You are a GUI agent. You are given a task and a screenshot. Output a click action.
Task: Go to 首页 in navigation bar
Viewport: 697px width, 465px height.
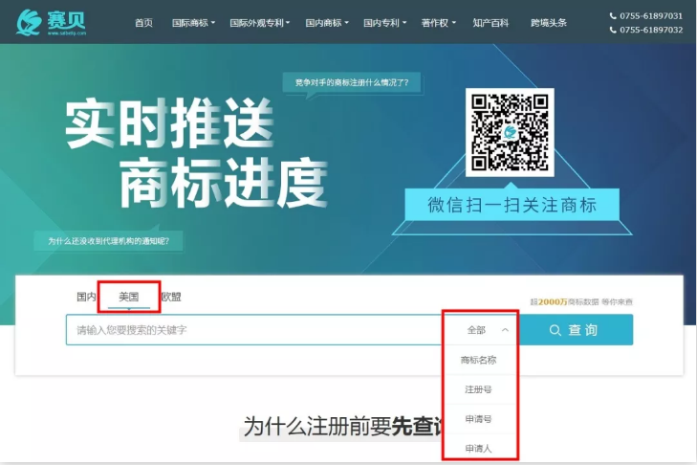pos(143,22)
